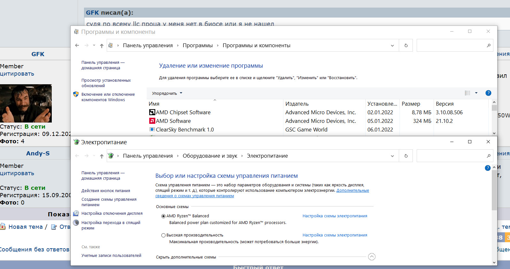Open Просмотр установленных обновлений link
Screen dimensions: 510x269
point(106,83)
